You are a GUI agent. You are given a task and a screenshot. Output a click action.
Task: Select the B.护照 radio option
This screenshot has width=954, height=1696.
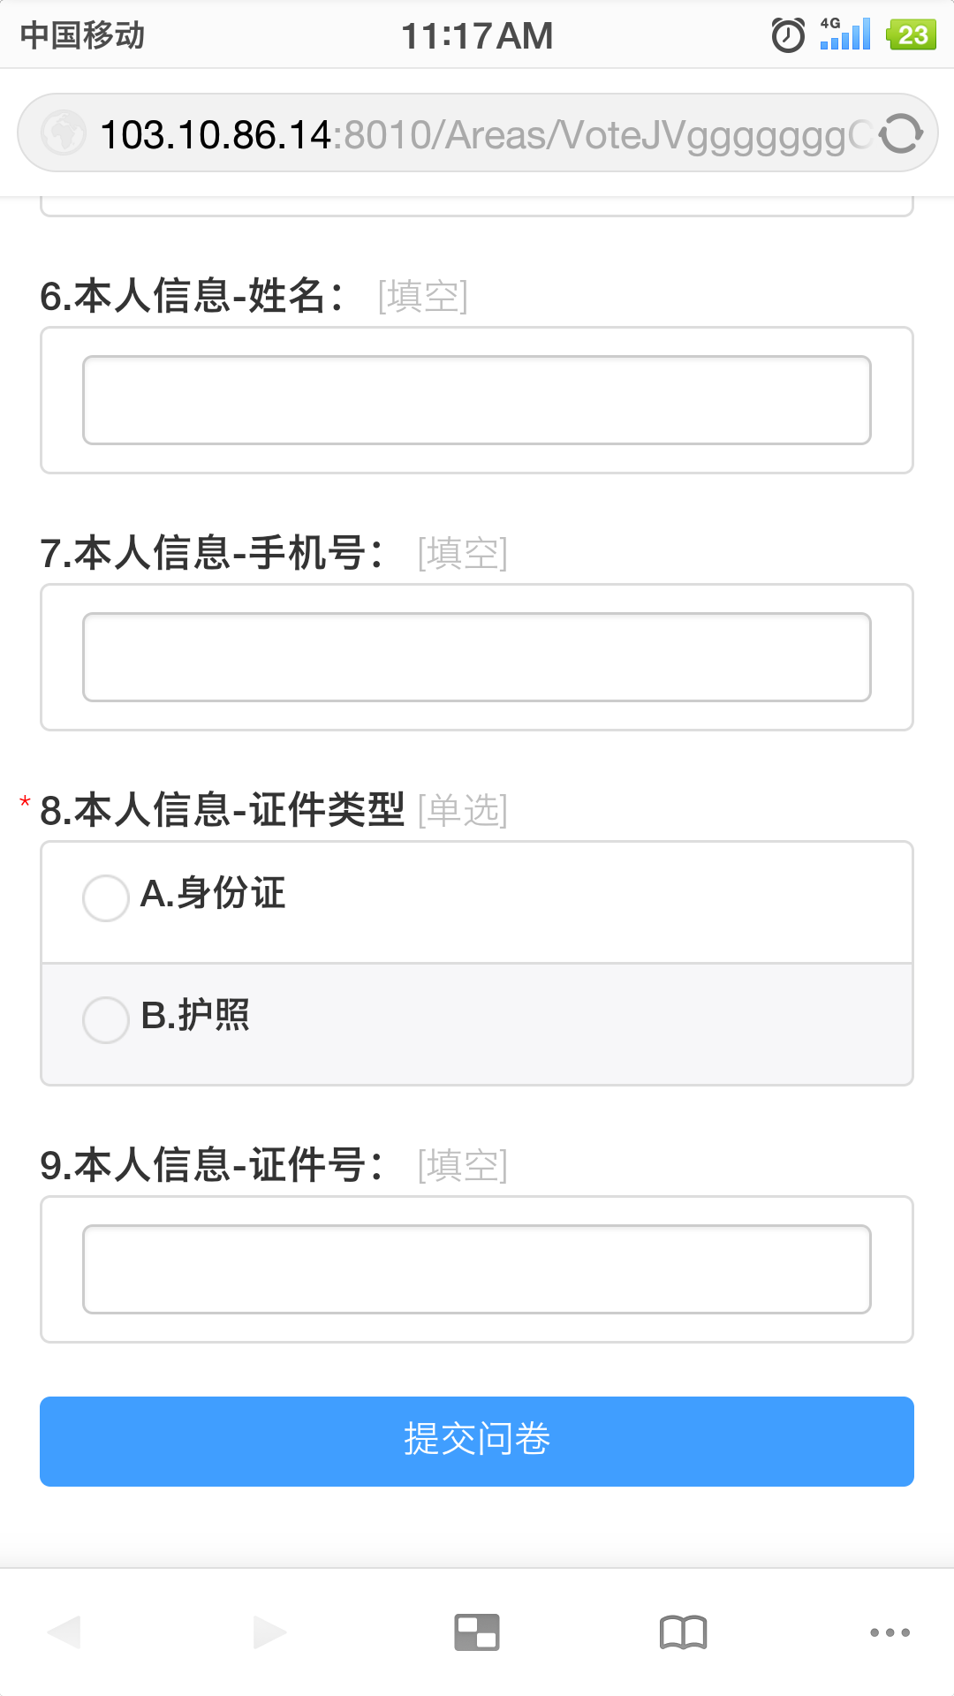click(x=106, y=1020)
